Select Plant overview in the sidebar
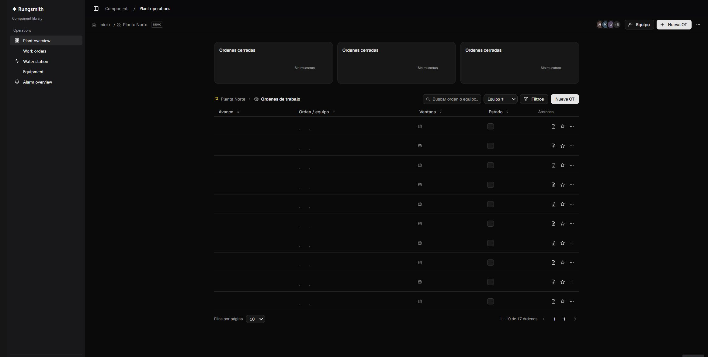The height and width of the screenshot is (357, 708). (x=46, y=41)
